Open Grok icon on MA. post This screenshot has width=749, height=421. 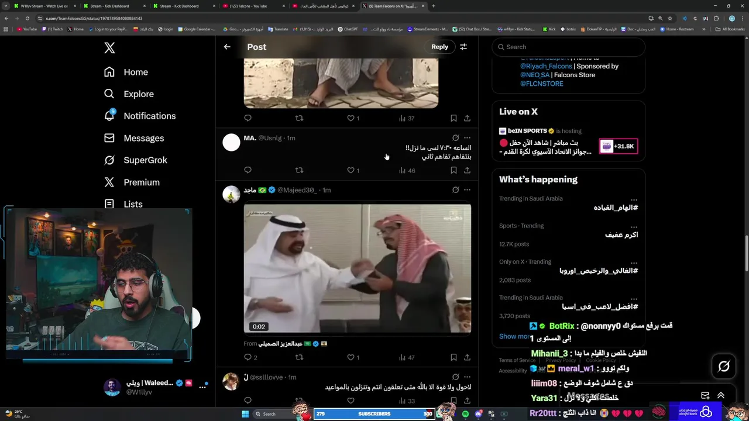455,138
